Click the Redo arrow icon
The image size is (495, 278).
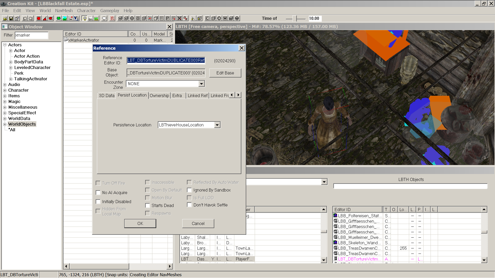tap(31, 19)
